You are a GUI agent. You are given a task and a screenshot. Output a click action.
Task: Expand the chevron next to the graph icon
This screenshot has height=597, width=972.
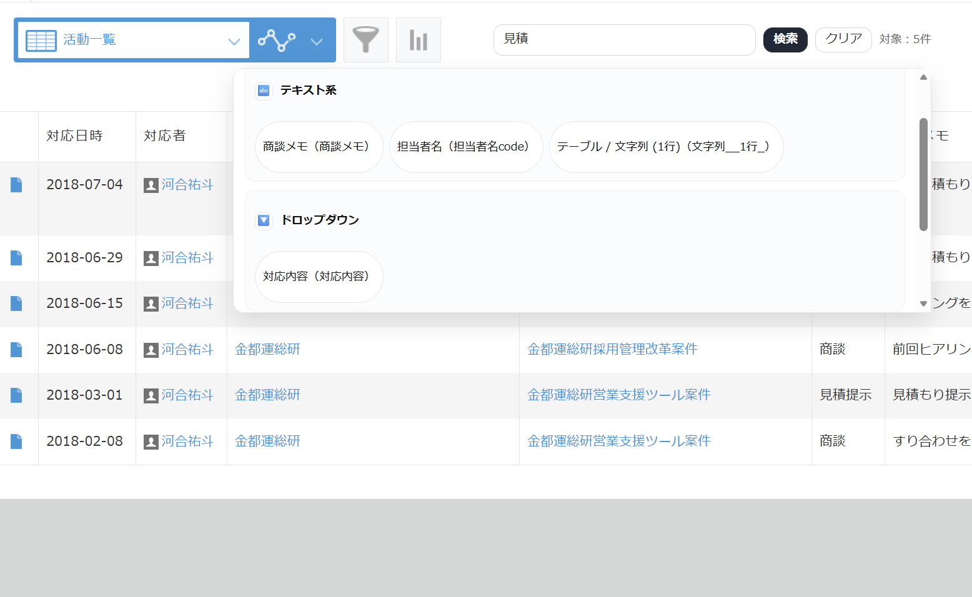316,41
